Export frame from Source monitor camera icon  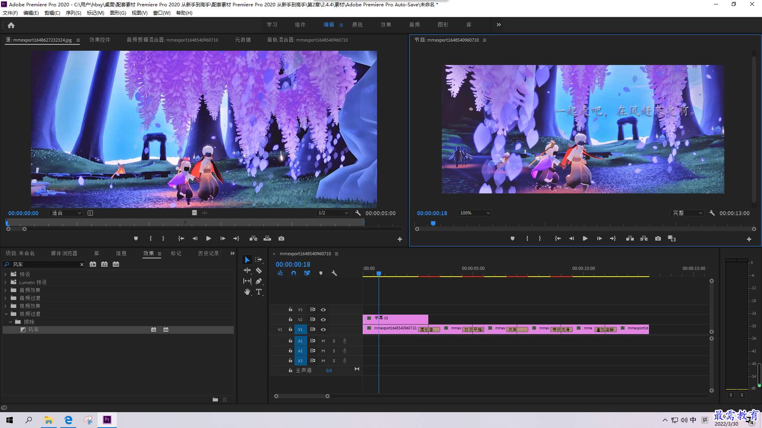(281, 239)
